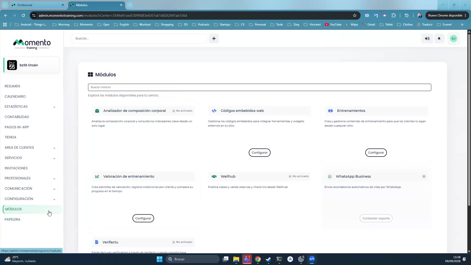This screenshot has width=471, height=265.
Task: Click the Valoración de entrenamiento chart icon
Action: pyautogui.click(x=97, y=176)
